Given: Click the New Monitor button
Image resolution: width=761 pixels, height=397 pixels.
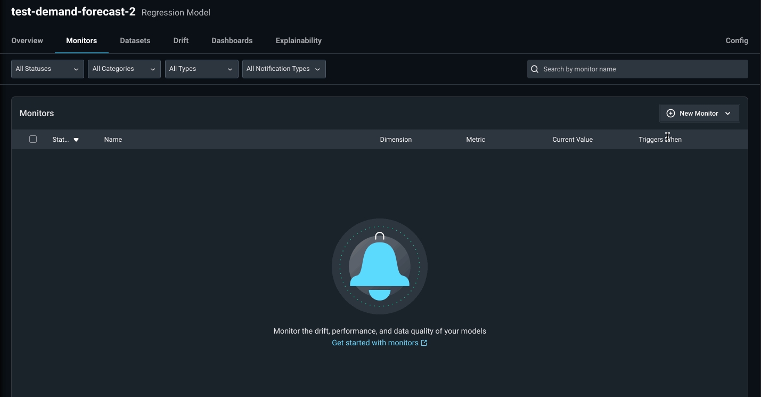Looking at the screenshot, I should tap(698, 114).
